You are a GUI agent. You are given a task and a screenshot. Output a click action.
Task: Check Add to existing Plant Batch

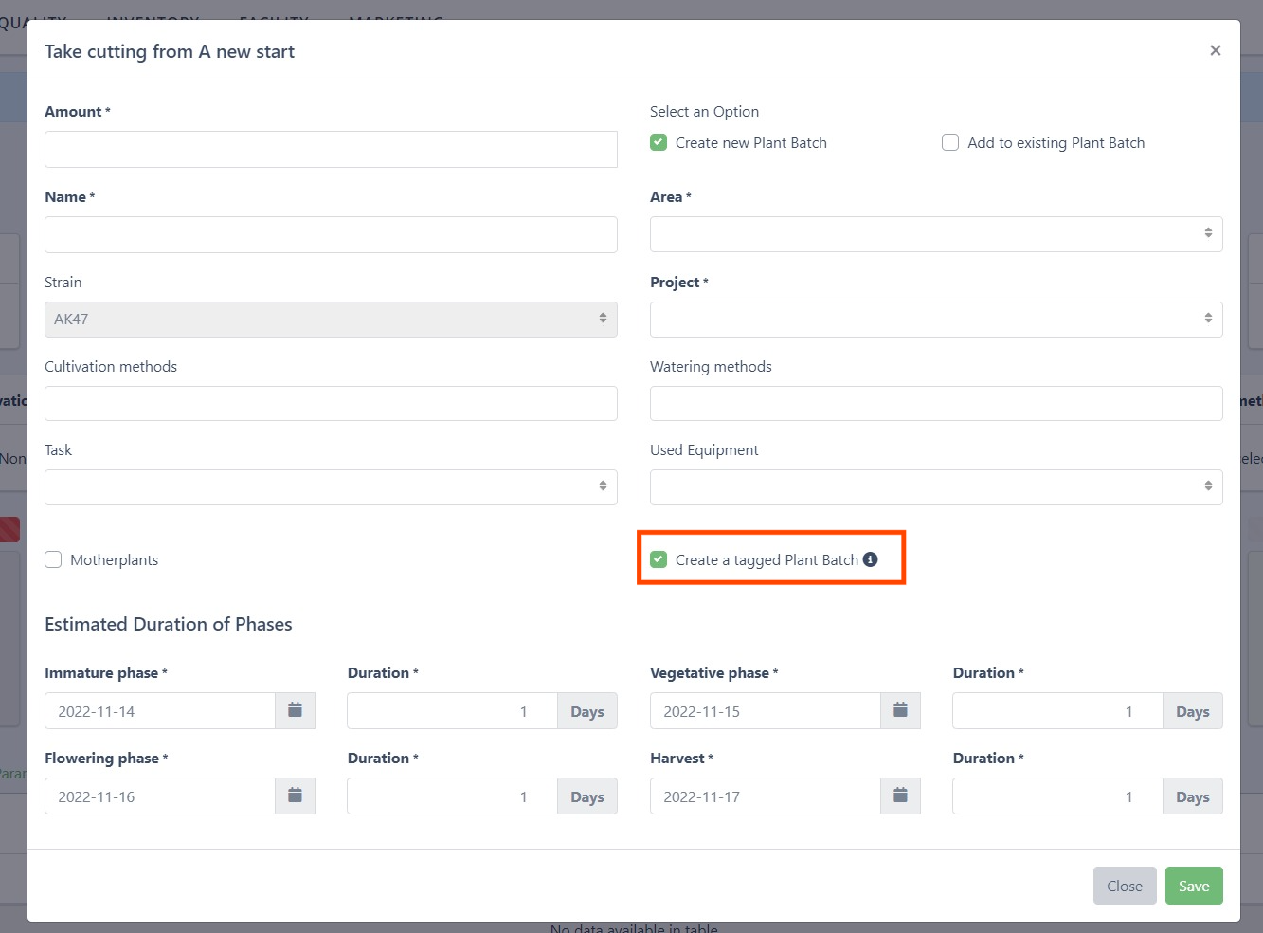tap(950, 142)
